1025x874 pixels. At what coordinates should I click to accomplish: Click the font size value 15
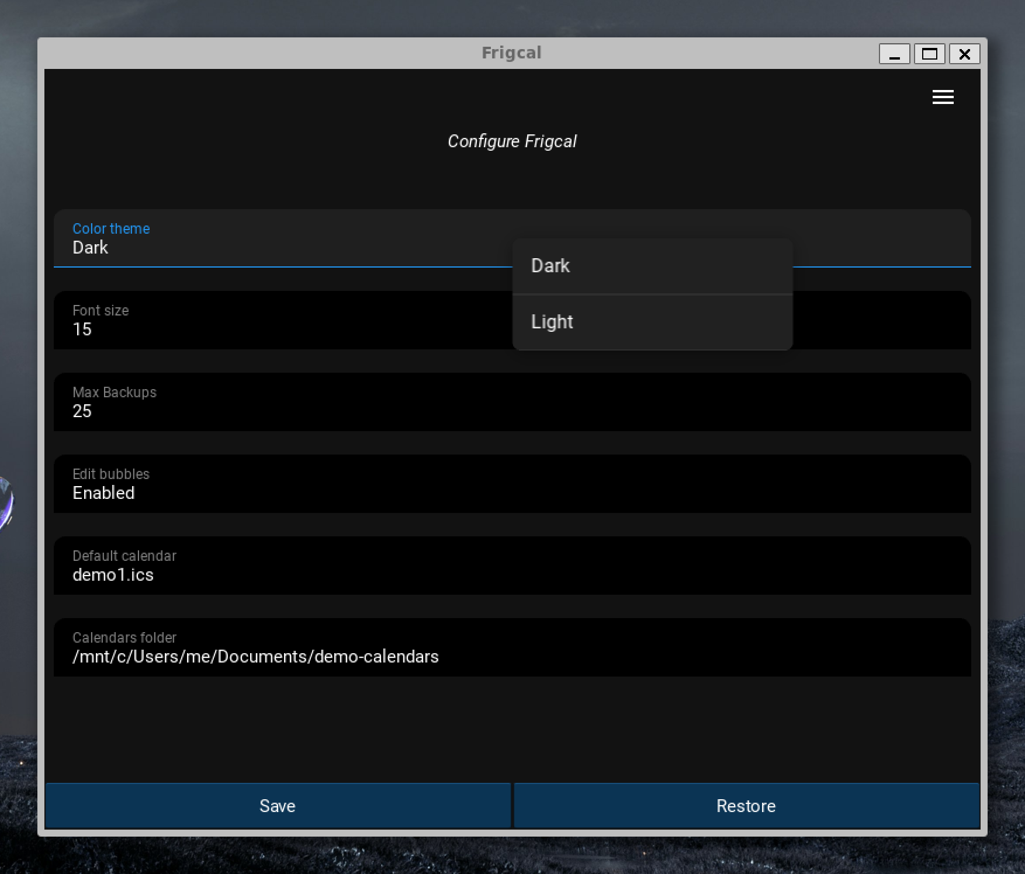[82, 330]
